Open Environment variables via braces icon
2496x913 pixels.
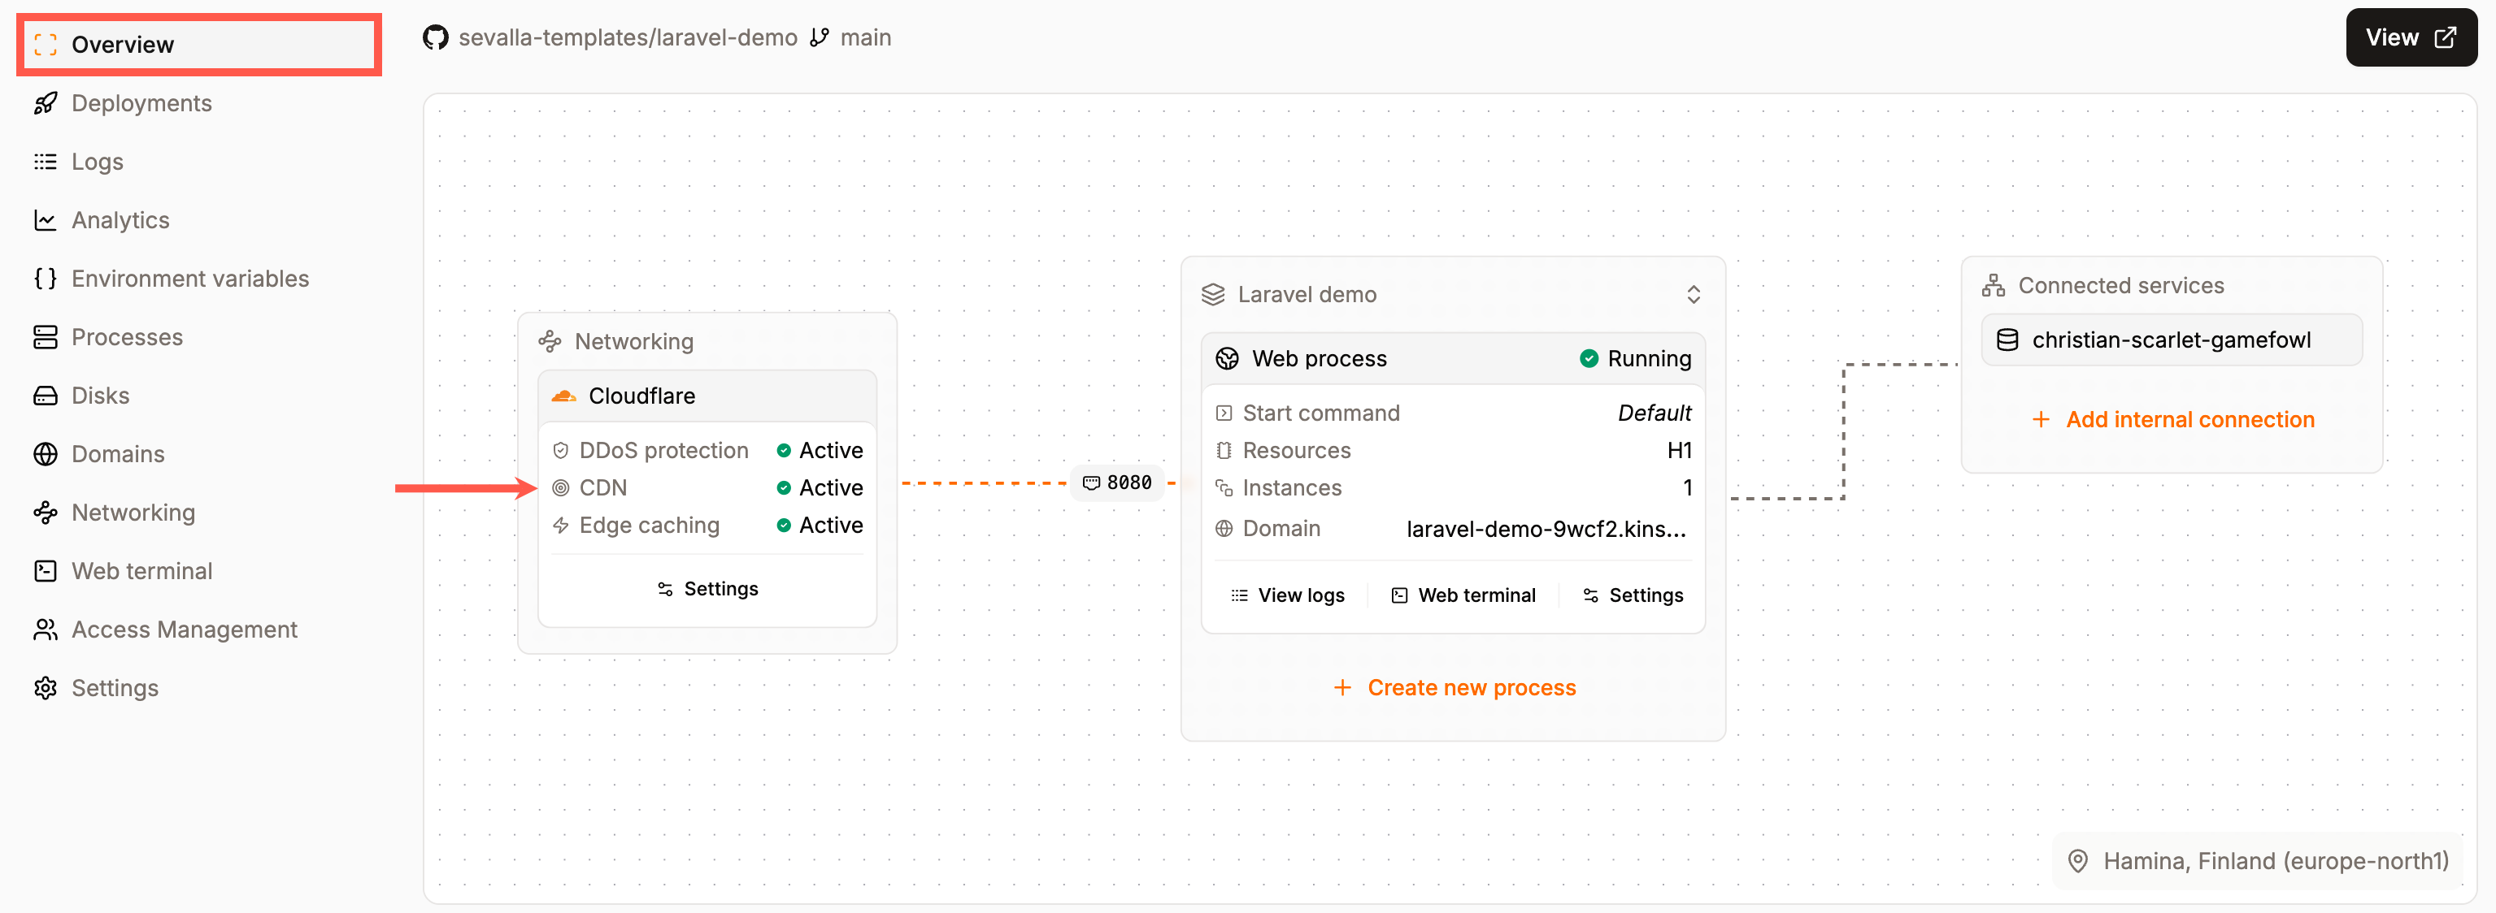[45, 278]
